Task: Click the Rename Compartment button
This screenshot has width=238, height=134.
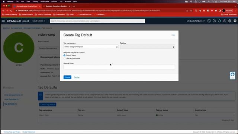Action: pyautogui.click(x=48, y=48)
